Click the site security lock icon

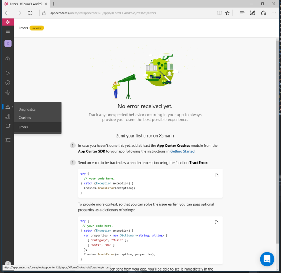click(44, 13)
